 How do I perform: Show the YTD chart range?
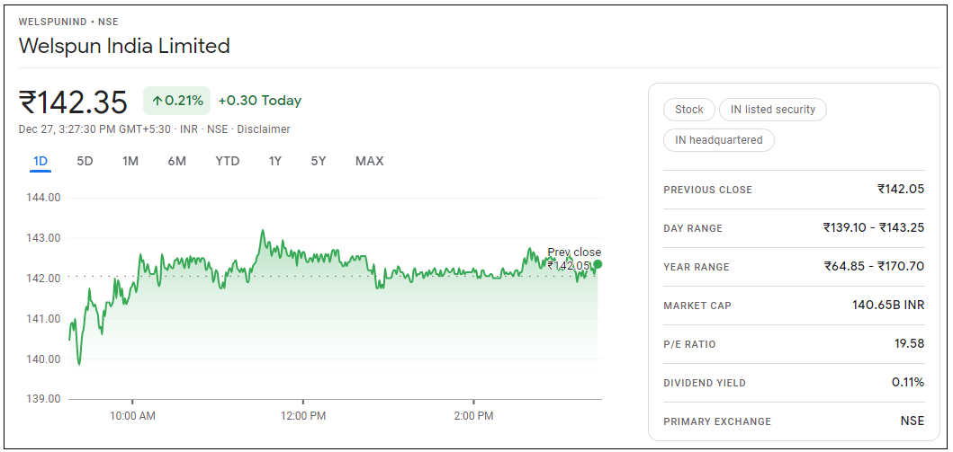tap(228, 162)
